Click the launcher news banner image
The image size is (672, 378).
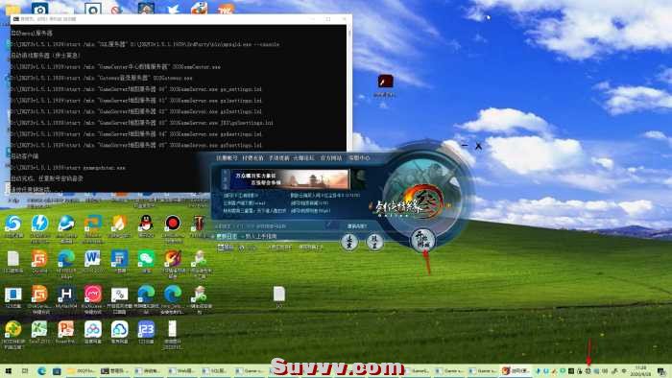289,179
